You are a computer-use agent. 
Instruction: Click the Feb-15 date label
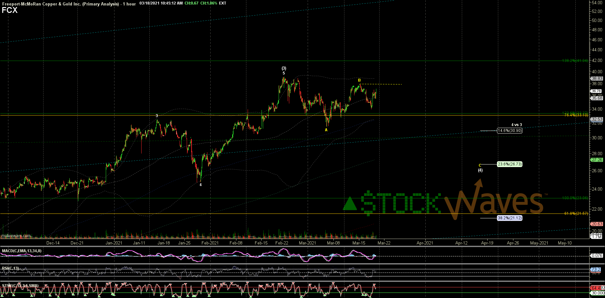coord(261,243)
